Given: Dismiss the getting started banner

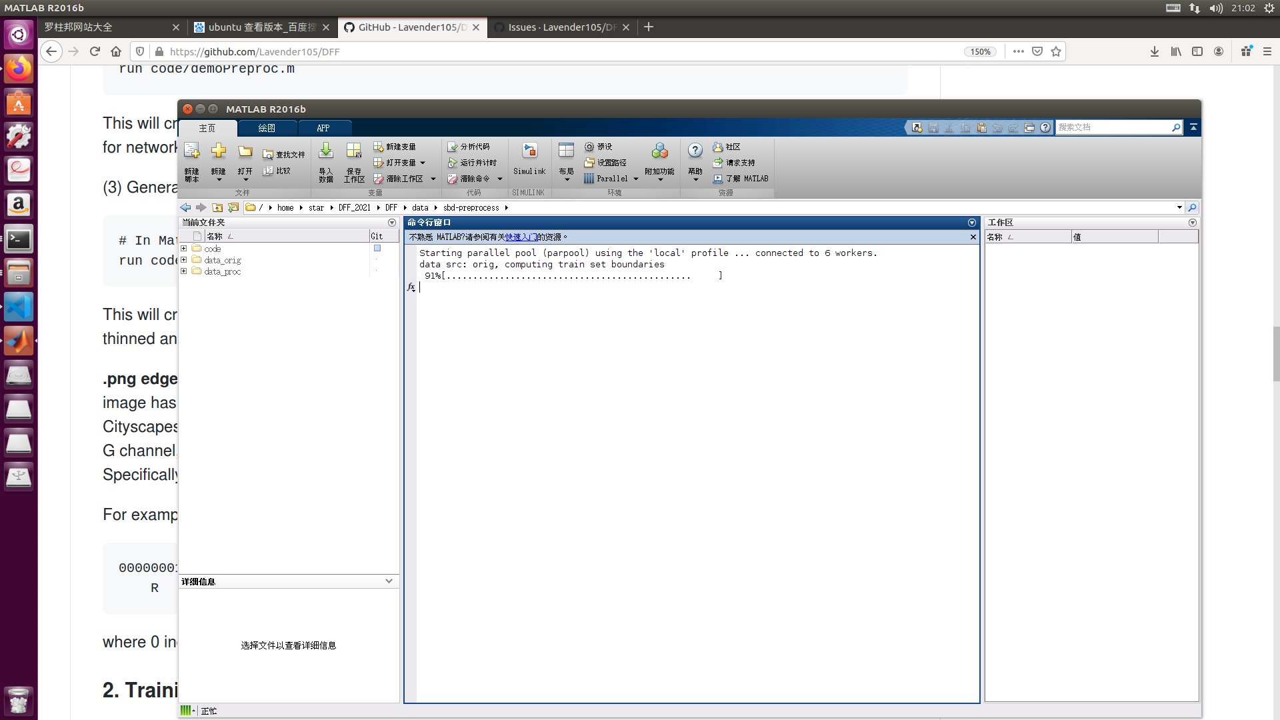Looking at the screenshot, I should click(x=973, y=237).
